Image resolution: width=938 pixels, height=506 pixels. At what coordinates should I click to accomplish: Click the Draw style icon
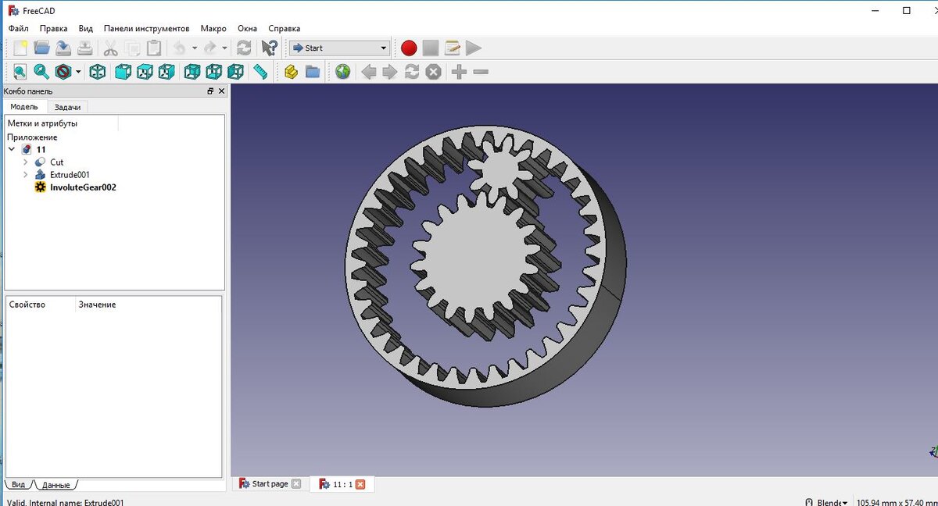click(63, 72)
